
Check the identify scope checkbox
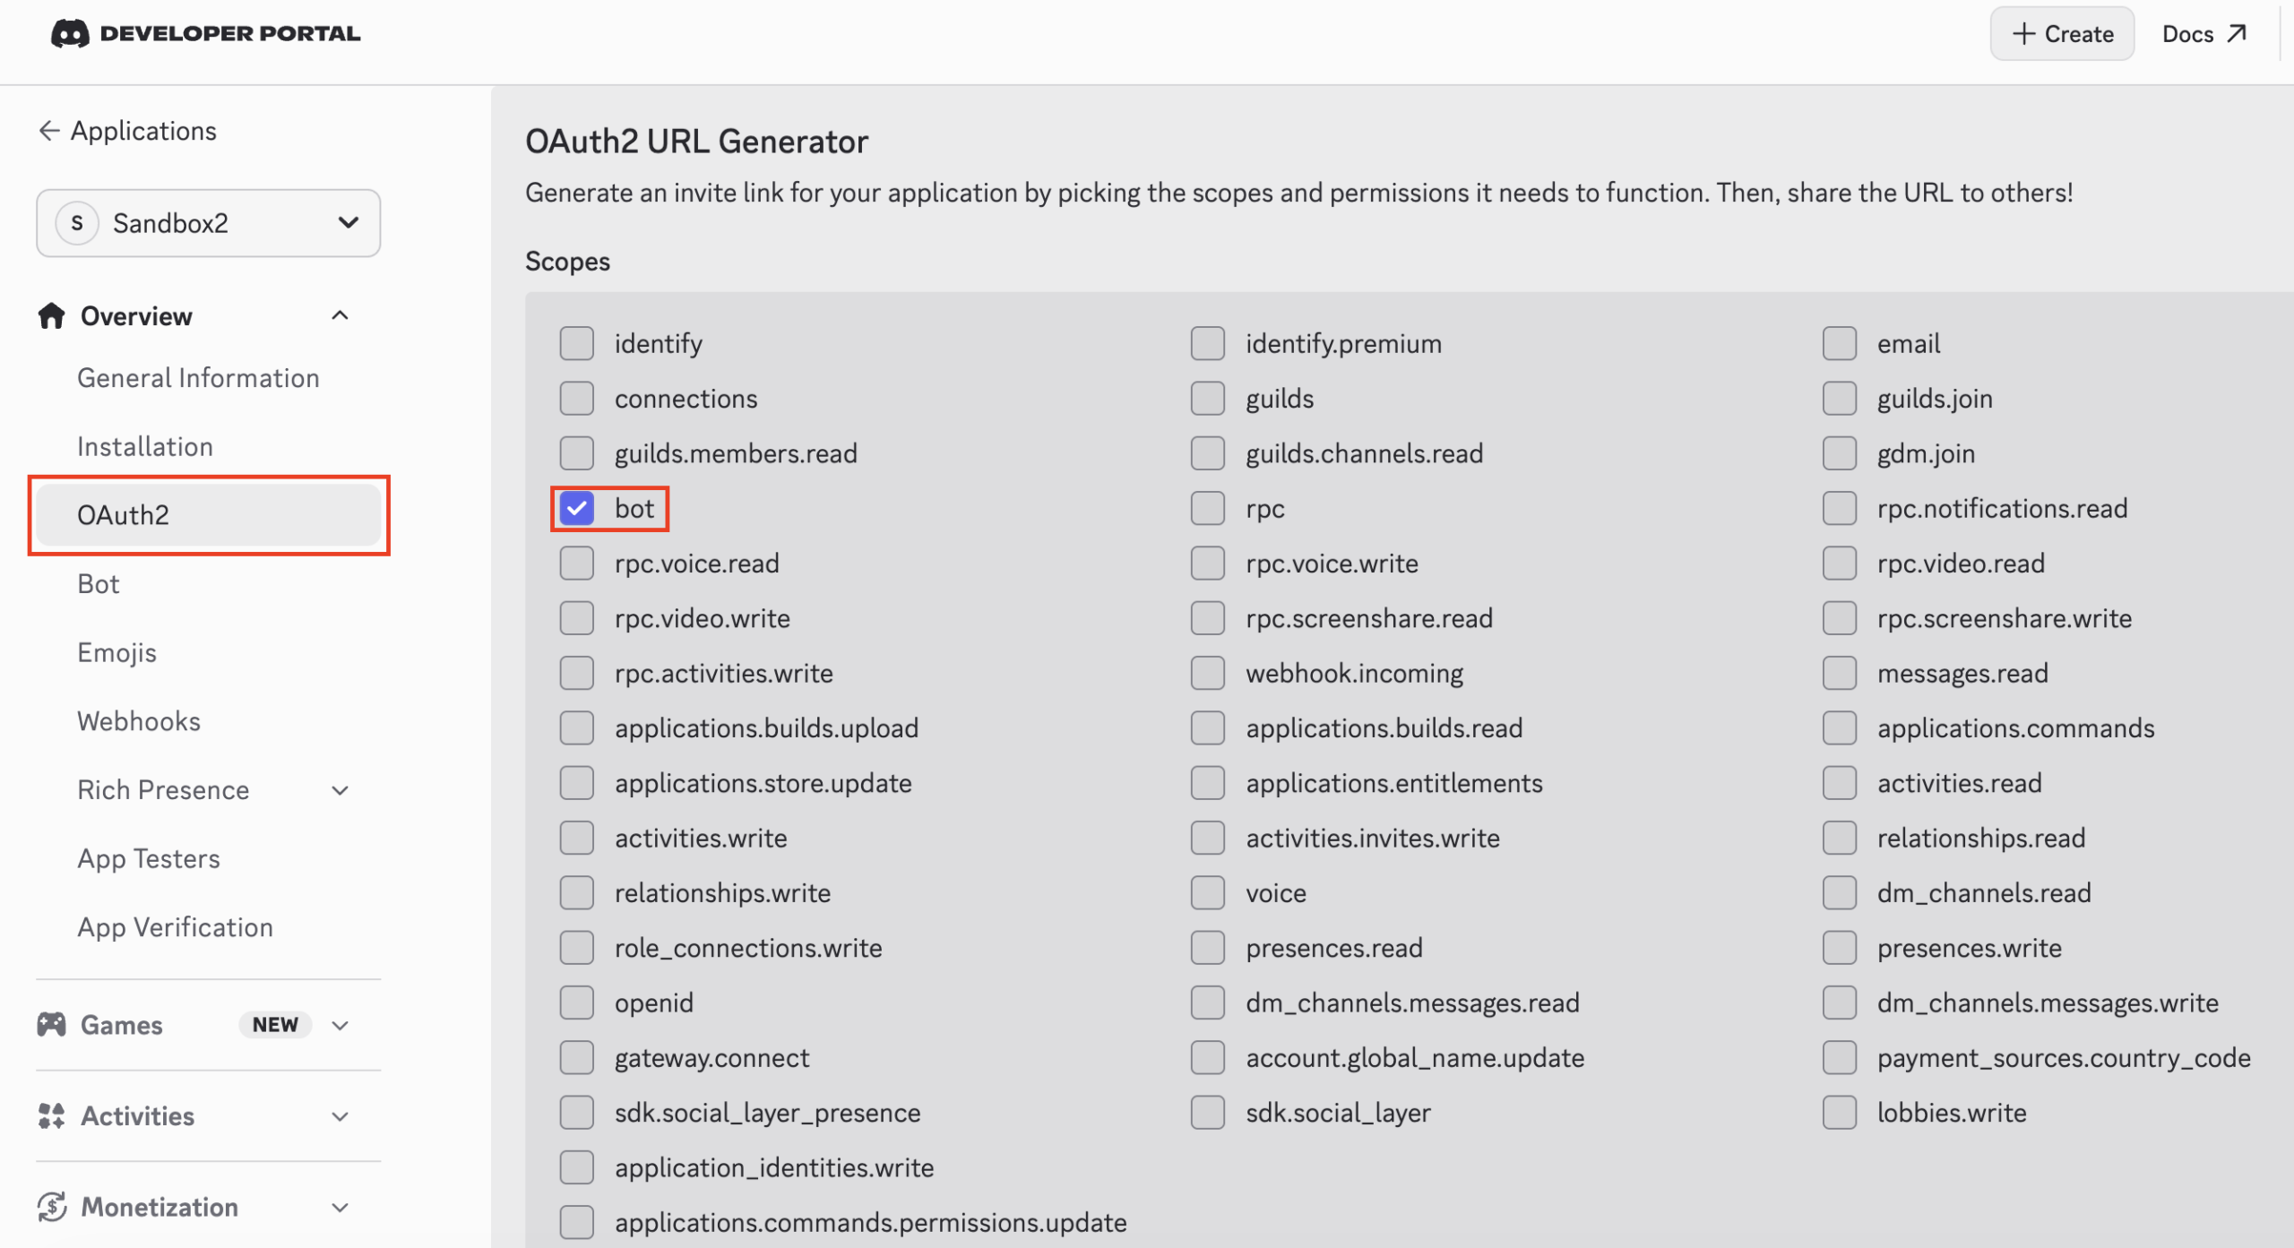pyautogui.click(x=577, y=343)
